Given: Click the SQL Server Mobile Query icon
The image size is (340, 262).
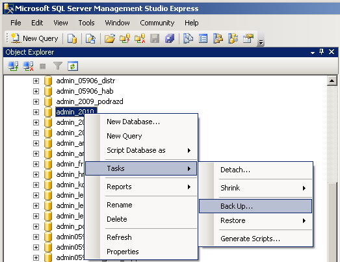Looking at the screenshot, I should [x=90, y=38].
